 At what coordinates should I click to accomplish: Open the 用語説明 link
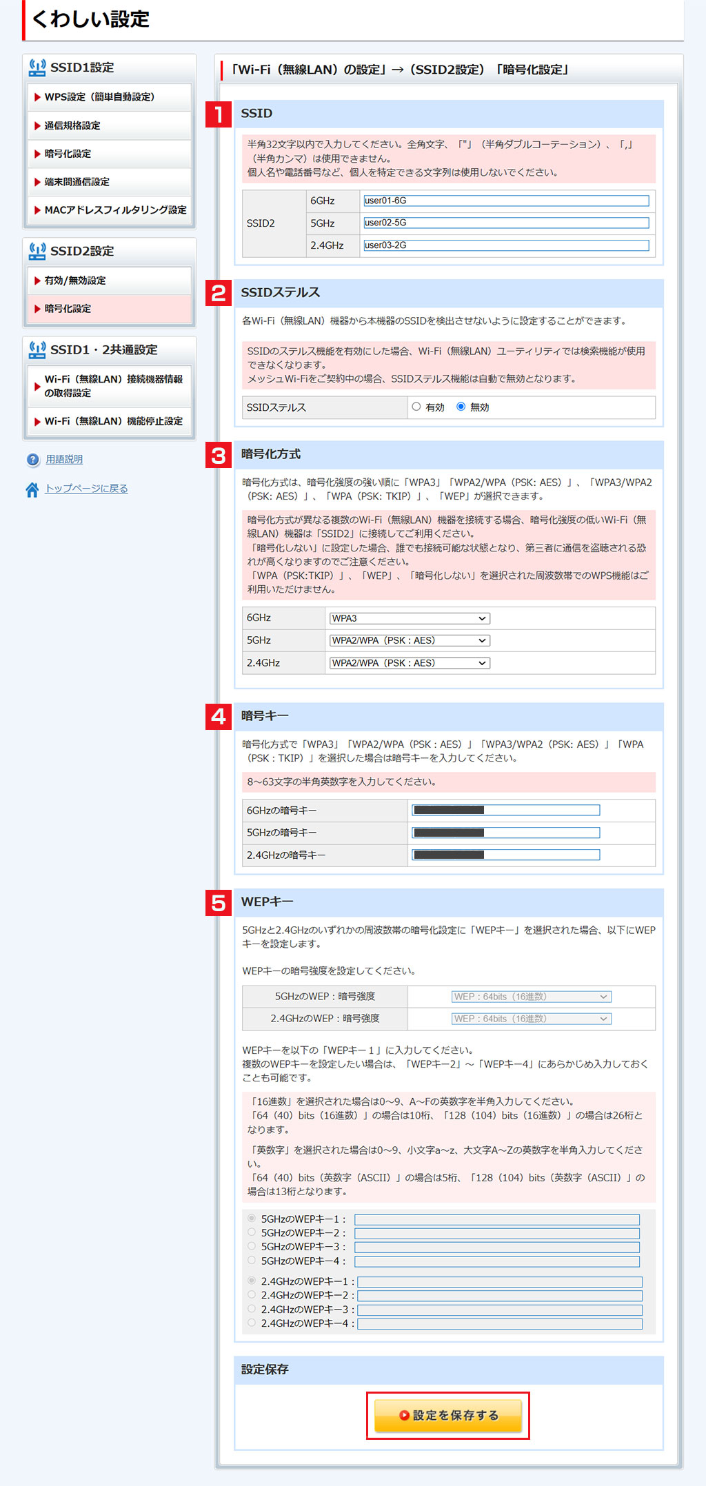(64, 460)
